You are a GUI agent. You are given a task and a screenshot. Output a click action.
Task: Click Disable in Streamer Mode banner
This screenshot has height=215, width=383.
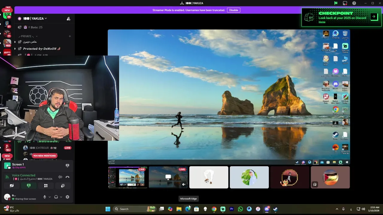pyautogui.click(x=234, y=10)
